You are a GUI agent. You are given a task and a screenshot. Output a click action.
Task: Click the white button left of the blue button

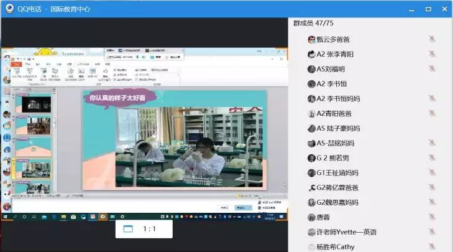pos(225,208)
